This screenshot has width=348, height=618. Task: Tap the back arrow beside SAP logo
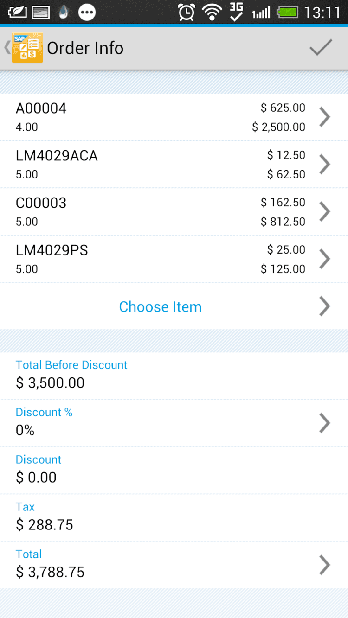click(x=7, y=48)
